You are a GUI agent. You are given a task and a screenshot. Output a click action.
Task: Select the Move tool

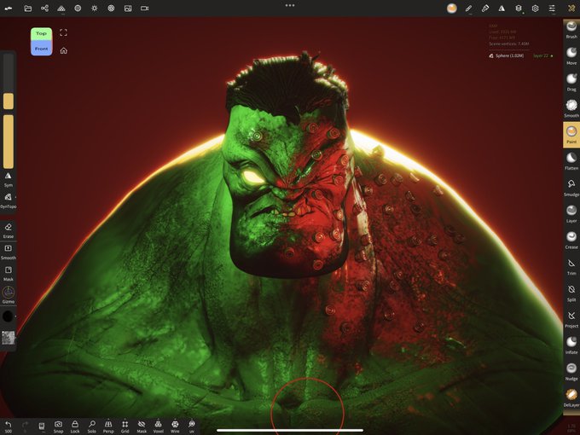(571, 55)
